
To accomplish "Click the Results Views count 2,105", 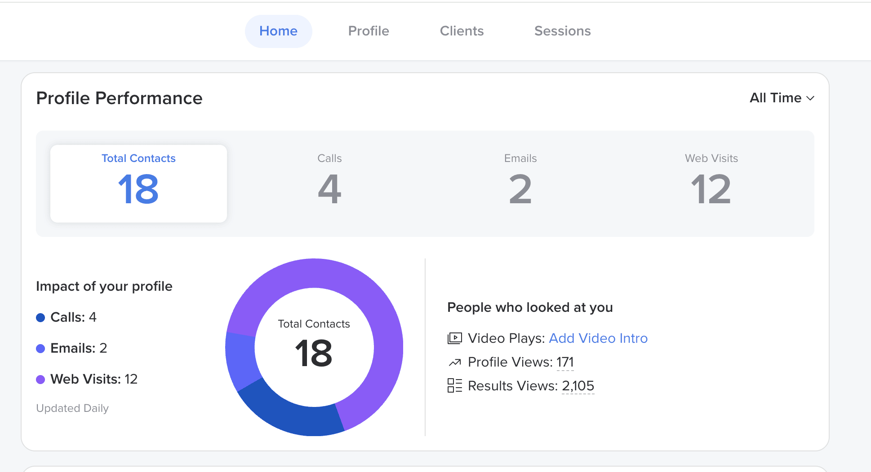I will tap(578, 386).
